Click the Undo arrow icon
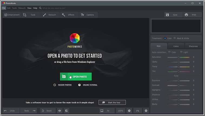Screen dimensions: 205x116 coord(5,111)
